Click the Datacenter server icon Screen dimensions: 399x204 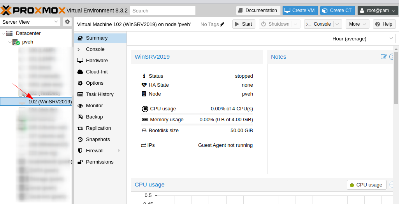click(x=9, y=33)
